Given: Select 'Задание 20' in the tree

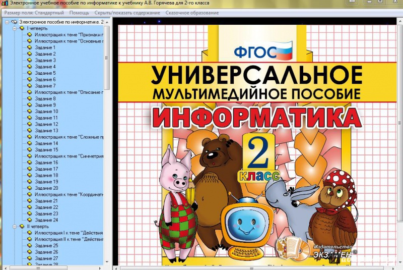Looking at the screenshot, I should (46, 188).
